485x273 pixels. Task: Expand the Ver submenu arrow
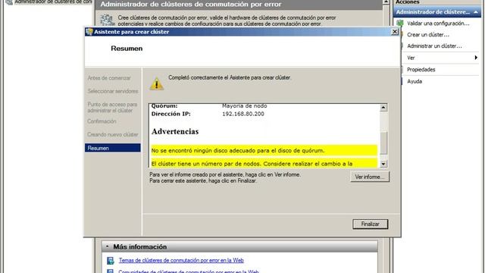tap(476, 58)
